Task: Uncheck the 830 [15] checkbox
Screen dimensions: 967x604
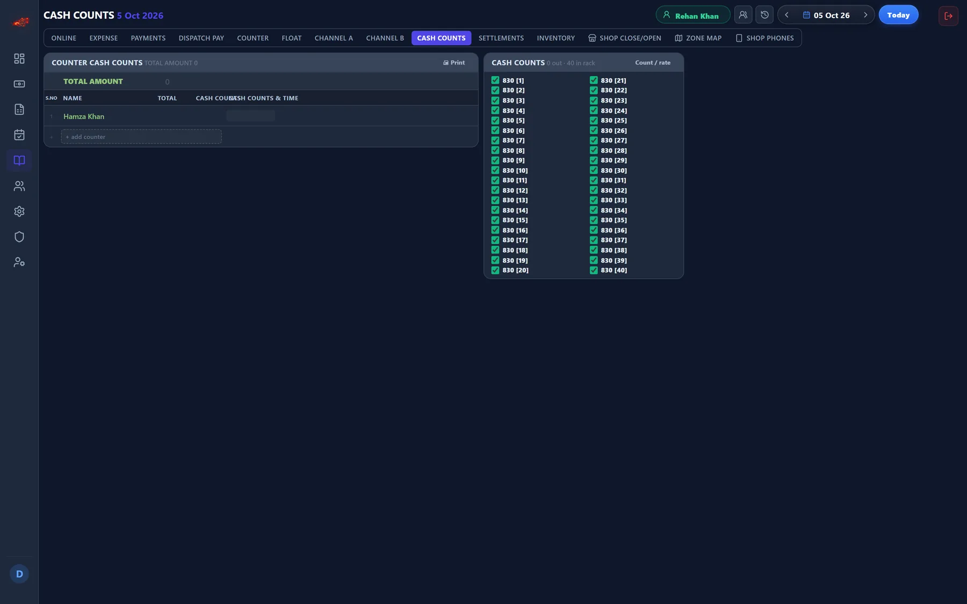Action: [495, 220]
